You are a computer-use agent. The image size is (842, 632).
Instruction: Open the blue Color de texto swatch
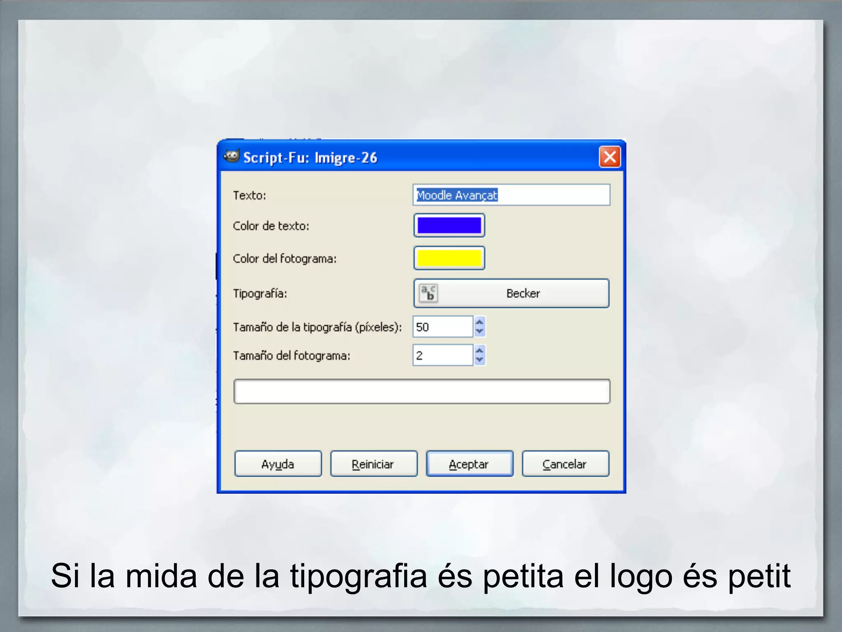tap(449, 225)
